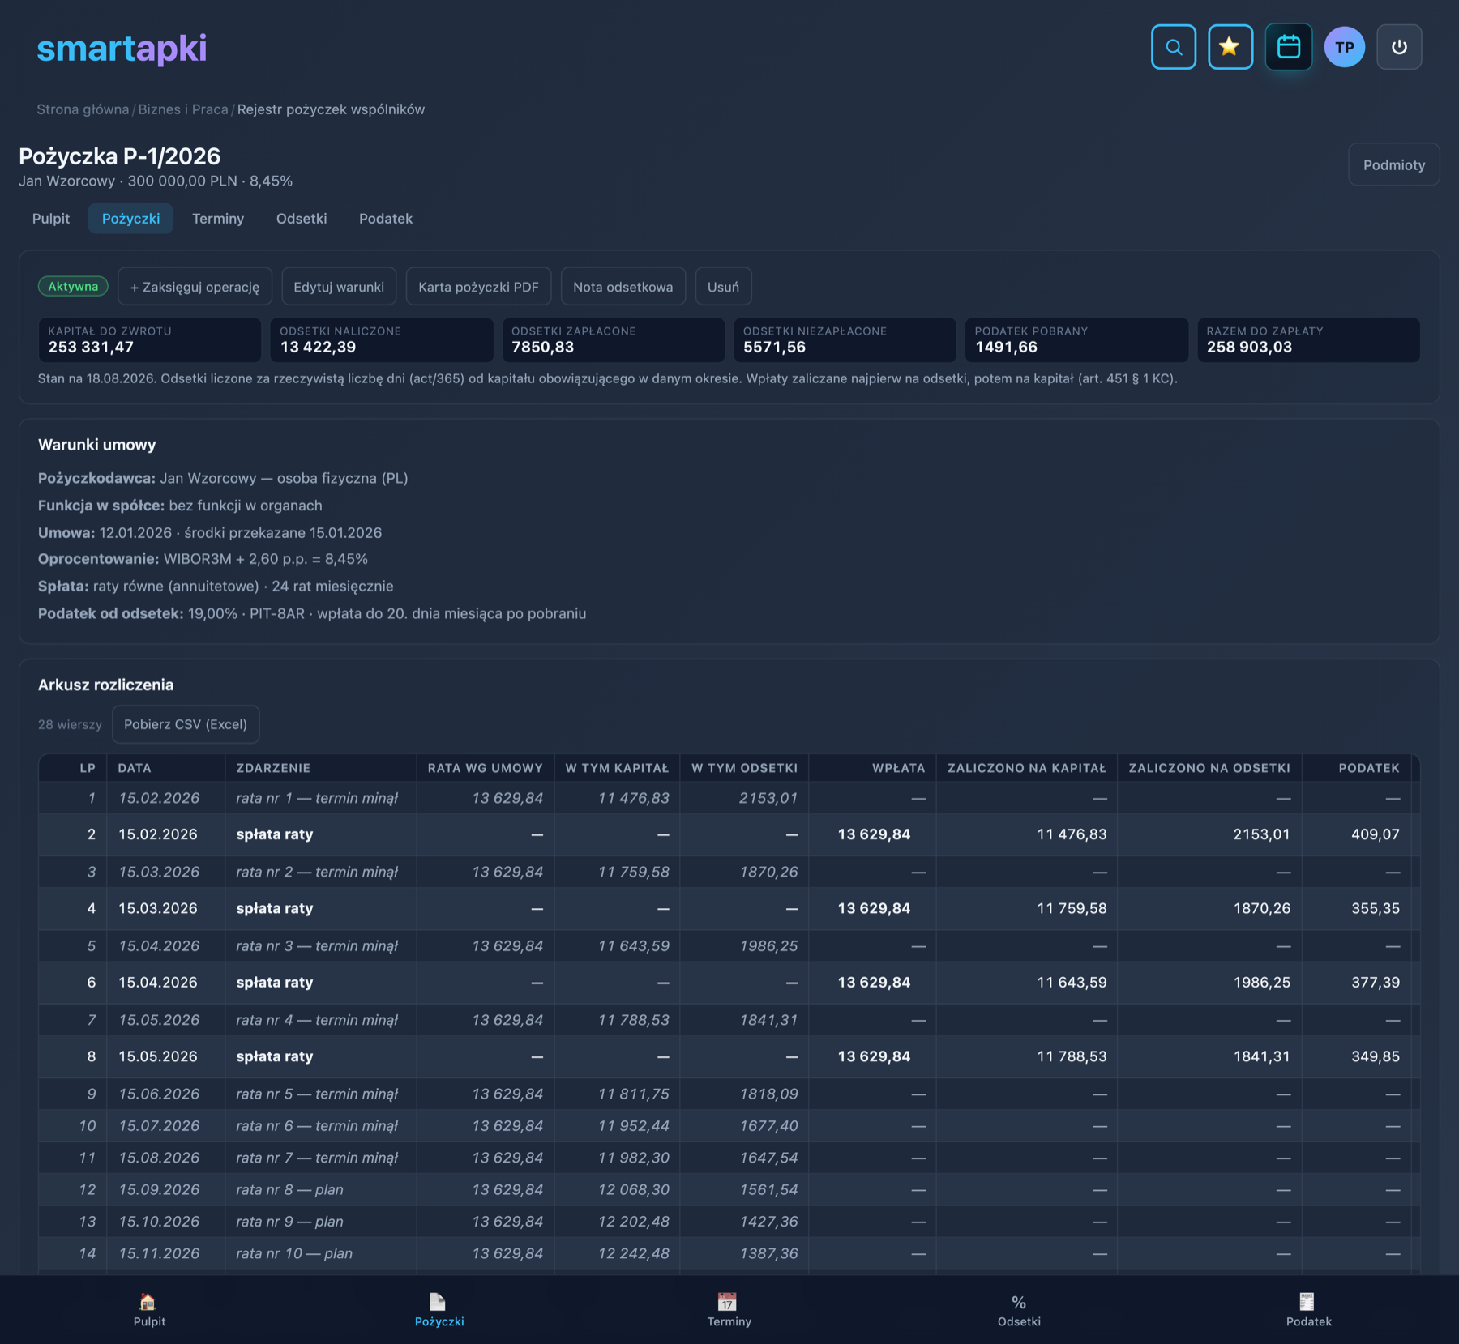Switch to the Odsetki tab

[x=302, y=219]
